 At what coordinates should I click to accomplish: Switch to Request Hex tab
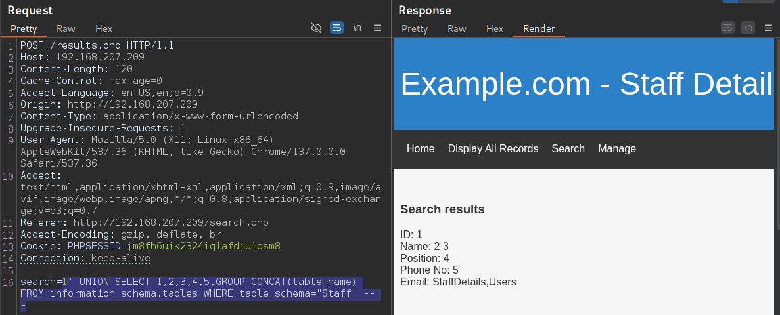(104, 29)
